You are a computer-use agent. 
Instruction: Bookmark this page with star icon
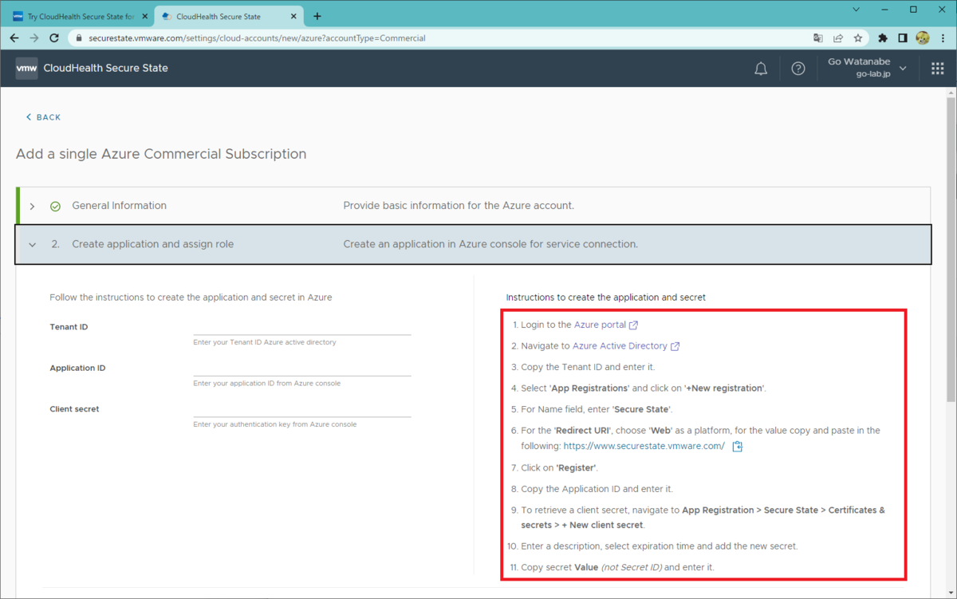pos(858,37)
